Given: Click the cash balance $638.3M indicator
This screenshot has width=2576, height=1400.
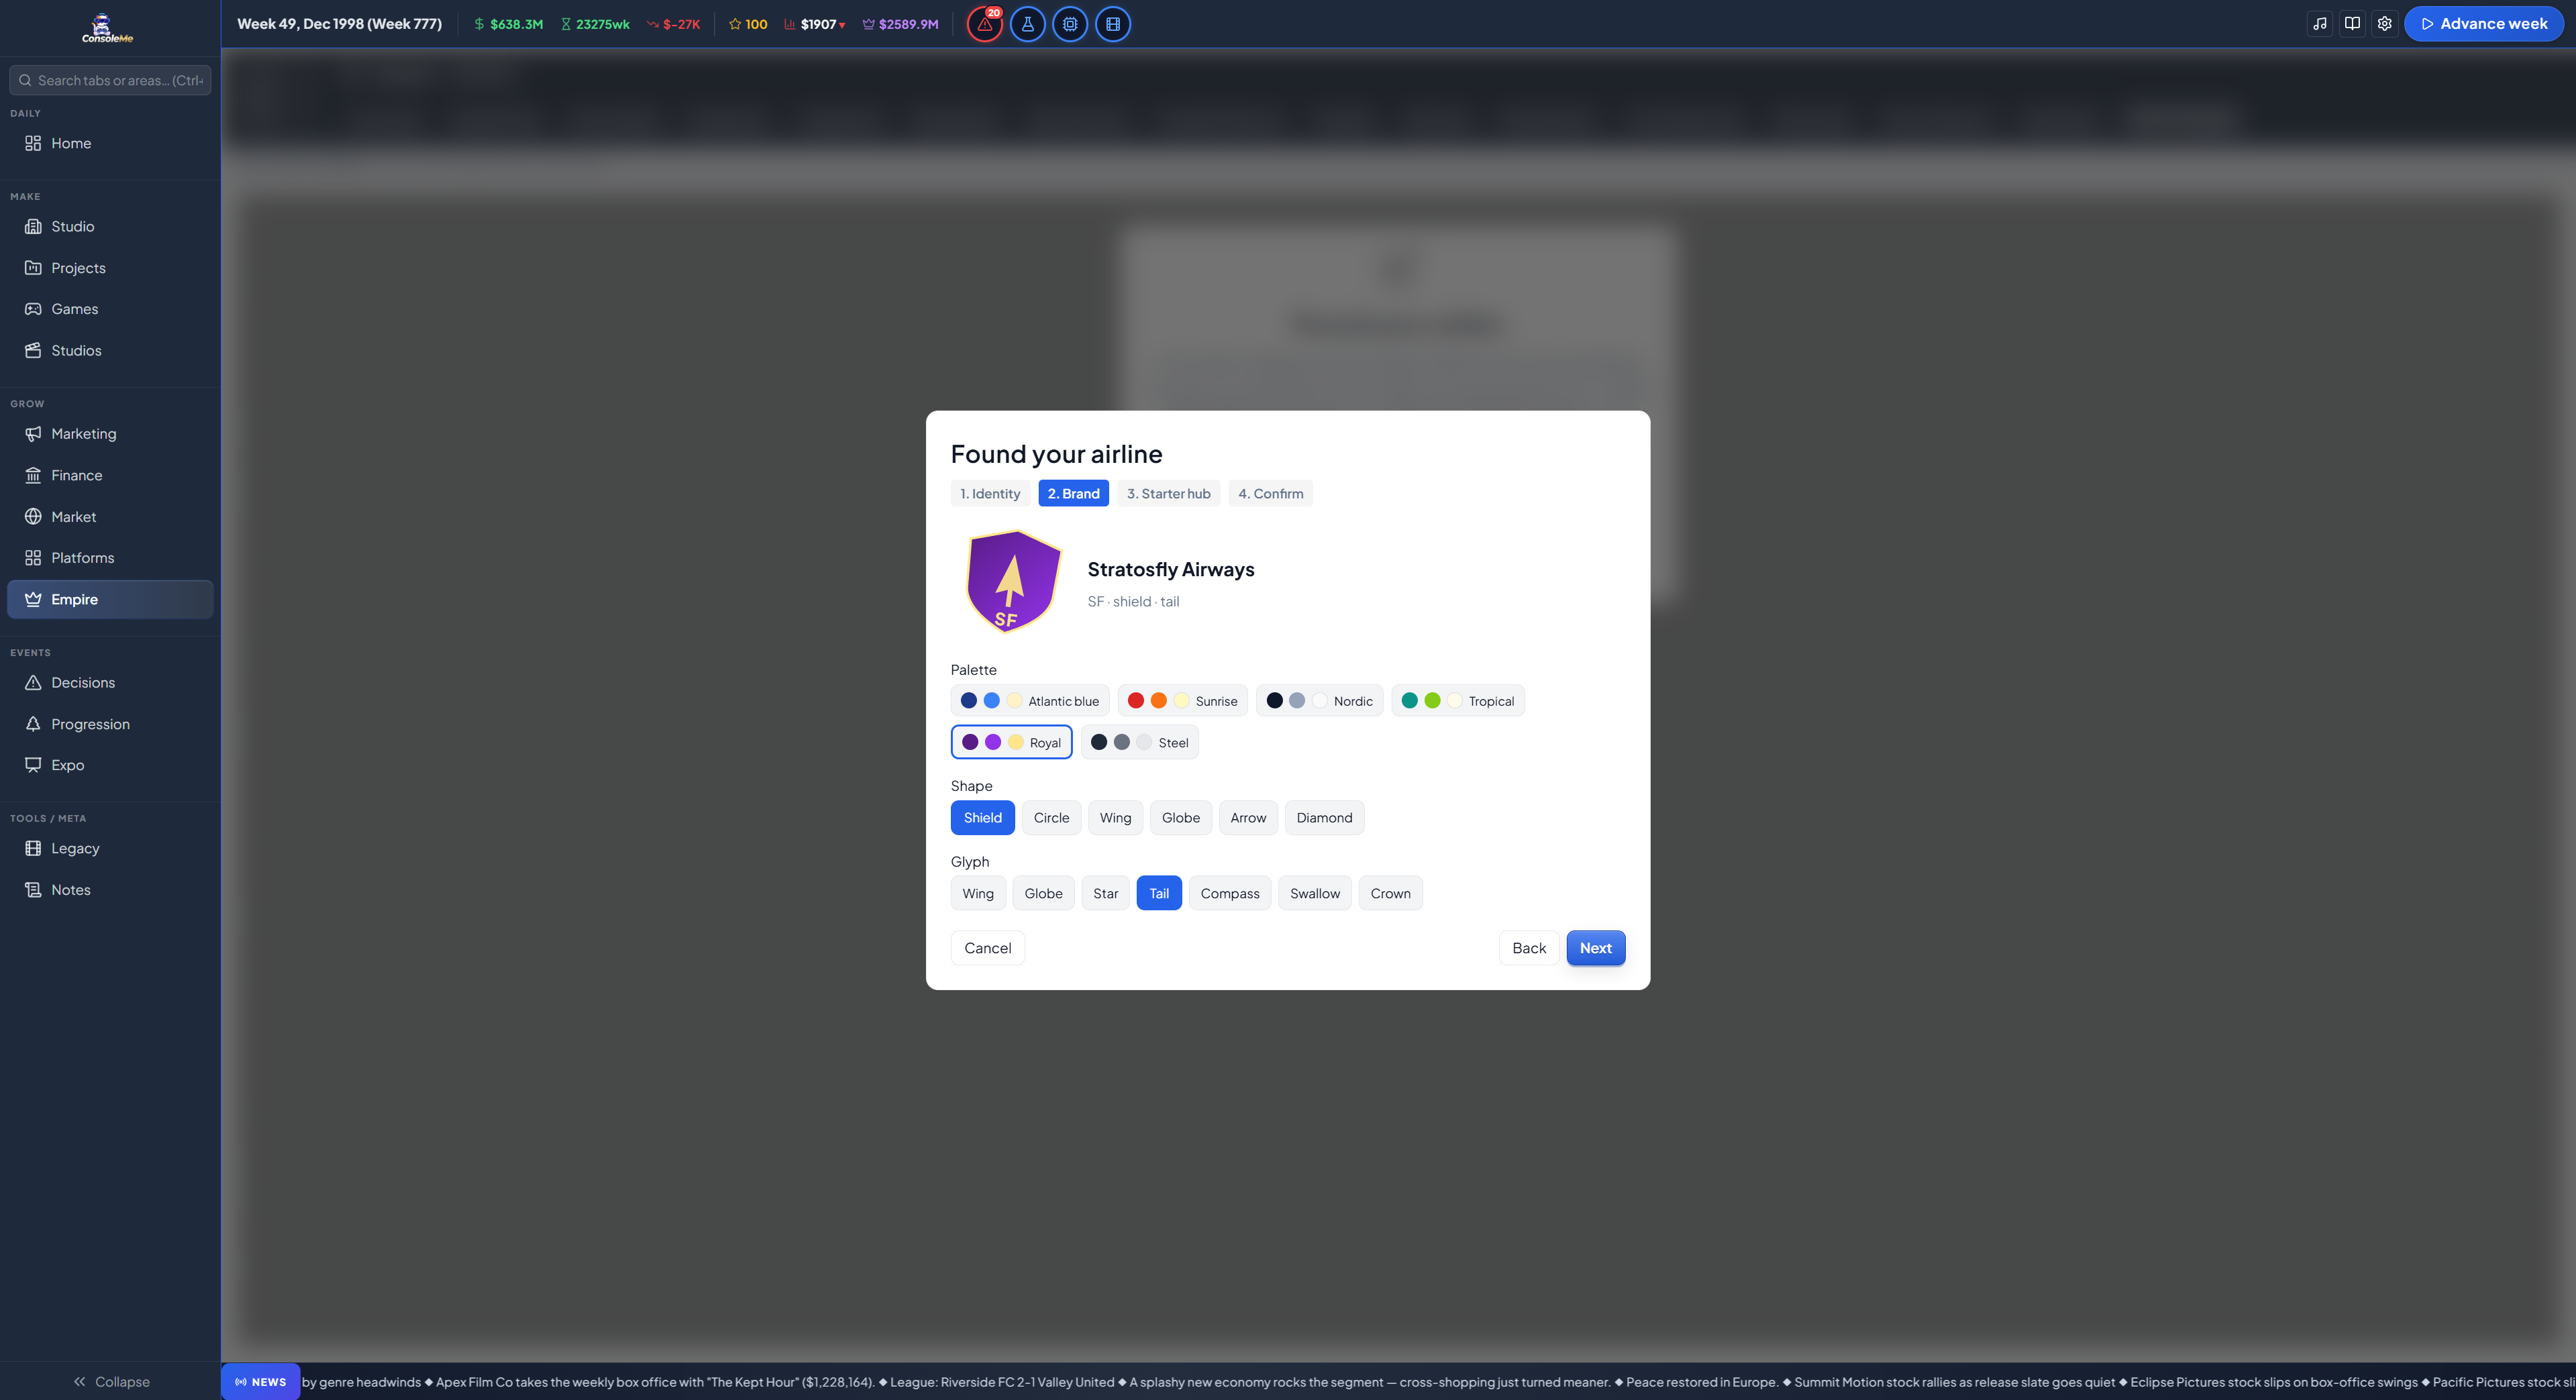Looking at the screenshot, I should [x=508, y=24].
